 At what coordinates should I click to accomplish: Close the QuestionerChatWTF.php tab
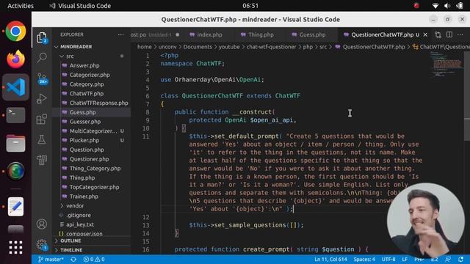click(x=425, y=35)
